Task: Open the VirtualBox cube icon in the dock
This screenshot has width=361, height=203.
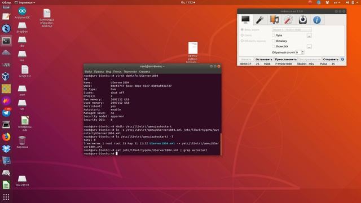Action: point(6,77)
